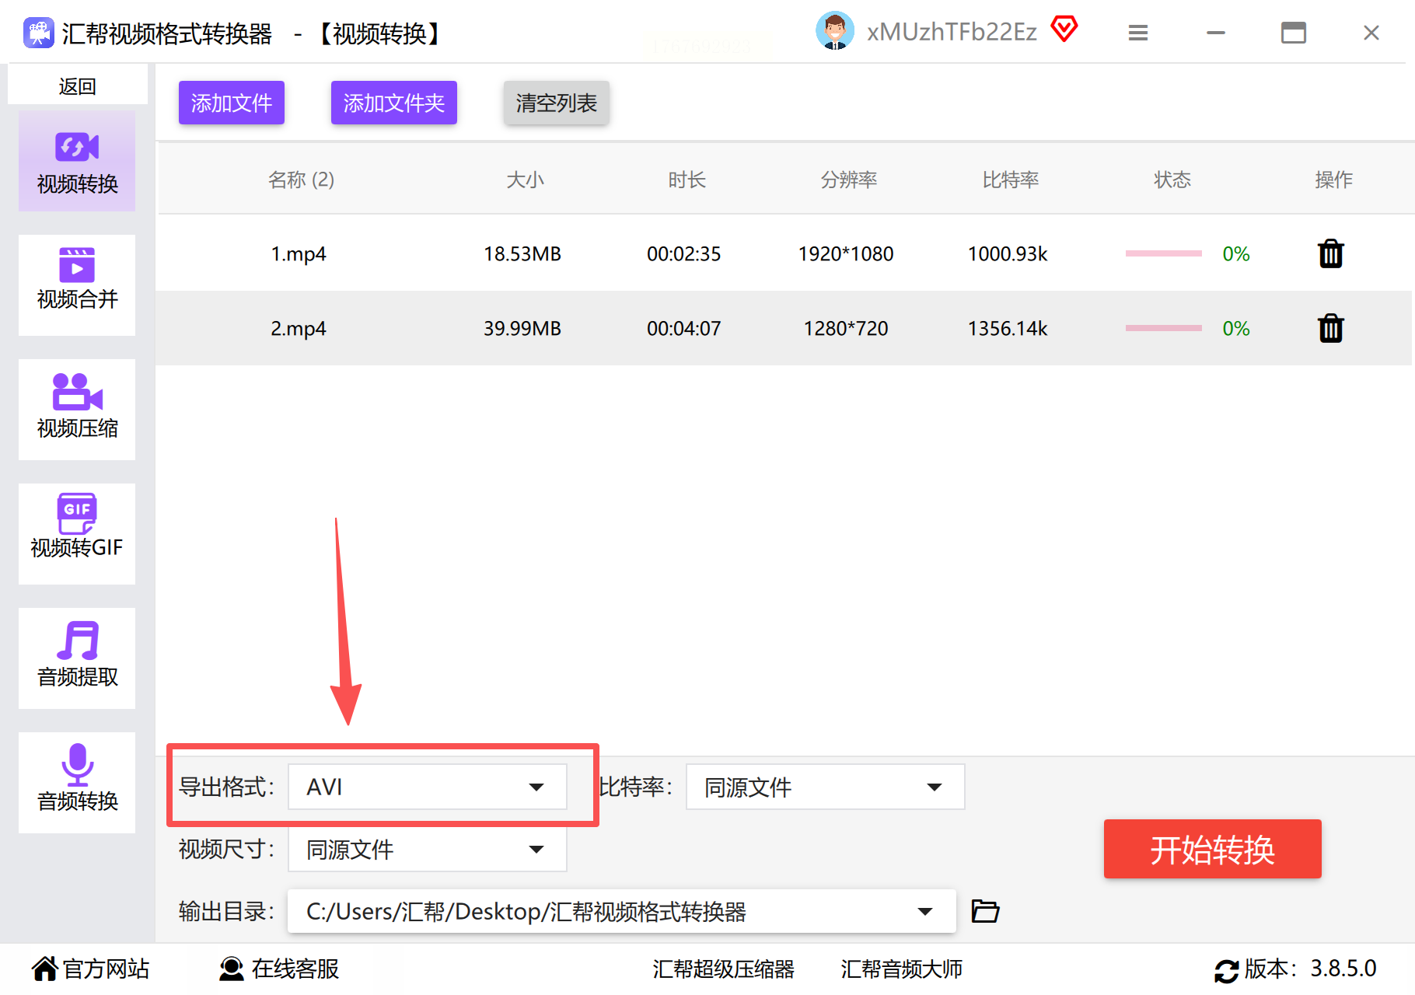Image resolution: width=1415 pixels, height=995 pixels.
Task: Click the 添加文件夹 button
Action: pos(394,103)
